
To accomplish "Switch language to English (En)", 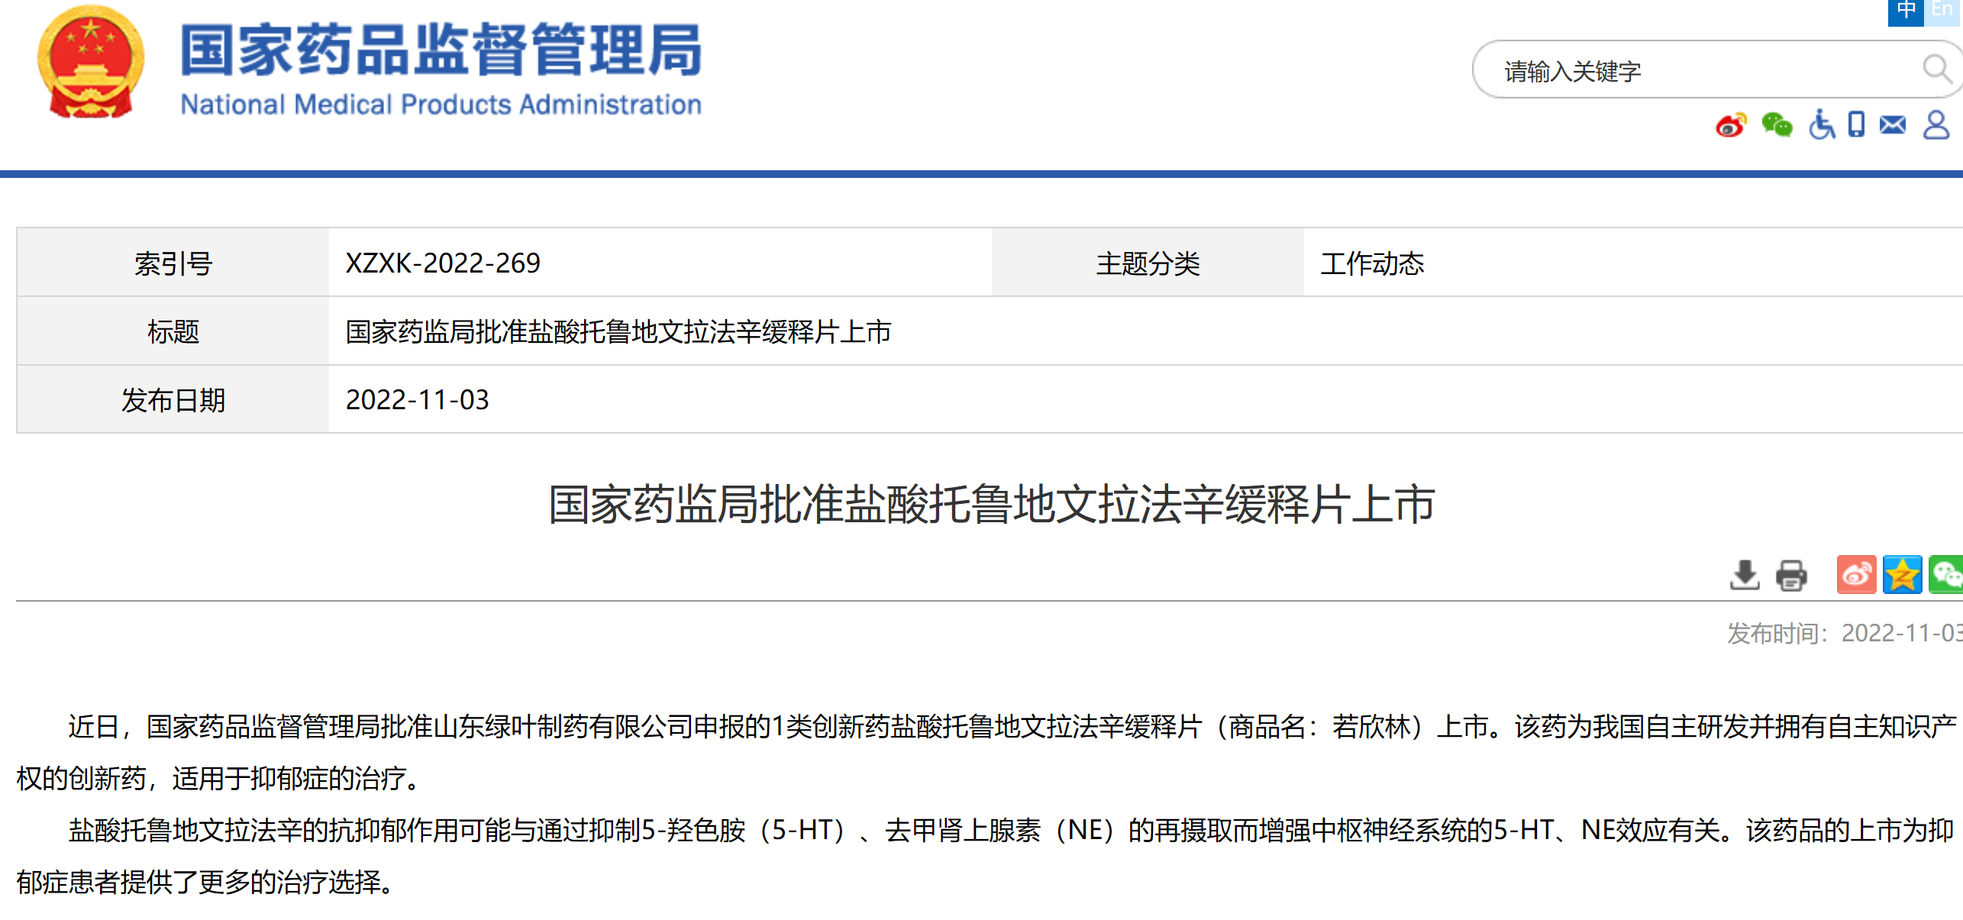I will point(1942,11).
